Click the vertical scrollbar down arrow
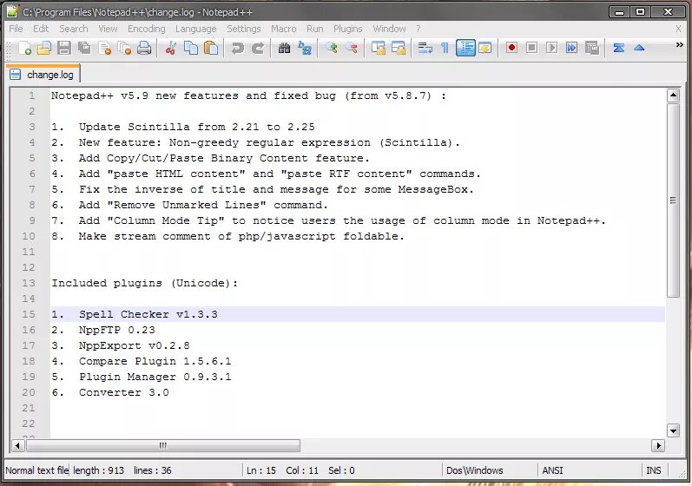This screenshot has width=692, height=486. 673,430
